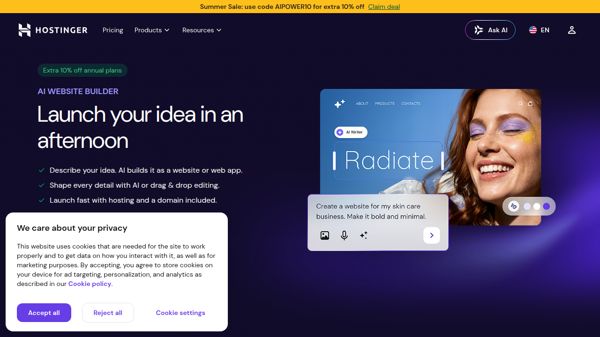Reject all cookies
Viewport: 600px width, 337px height.
(108, 313)
